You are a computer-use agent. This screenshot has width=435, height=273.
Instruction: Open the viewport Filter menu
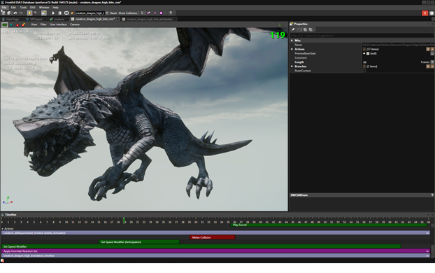[43, 24]
